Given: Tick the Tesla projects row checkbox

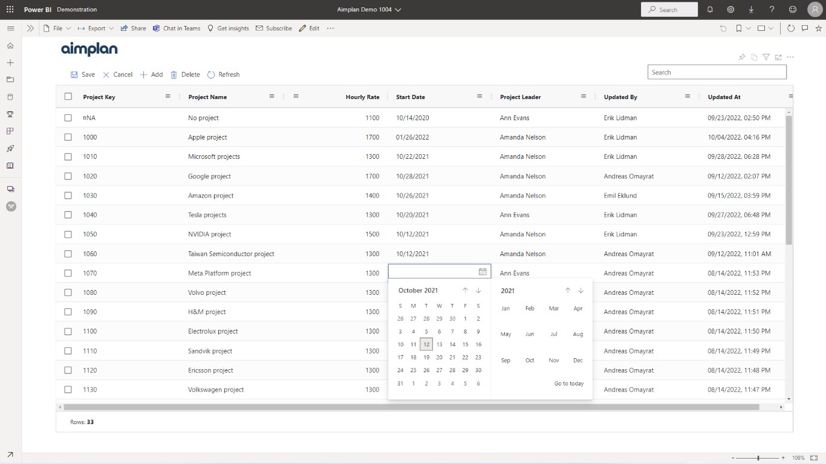Looking at the screenshot, I should [x=68, y=215].
